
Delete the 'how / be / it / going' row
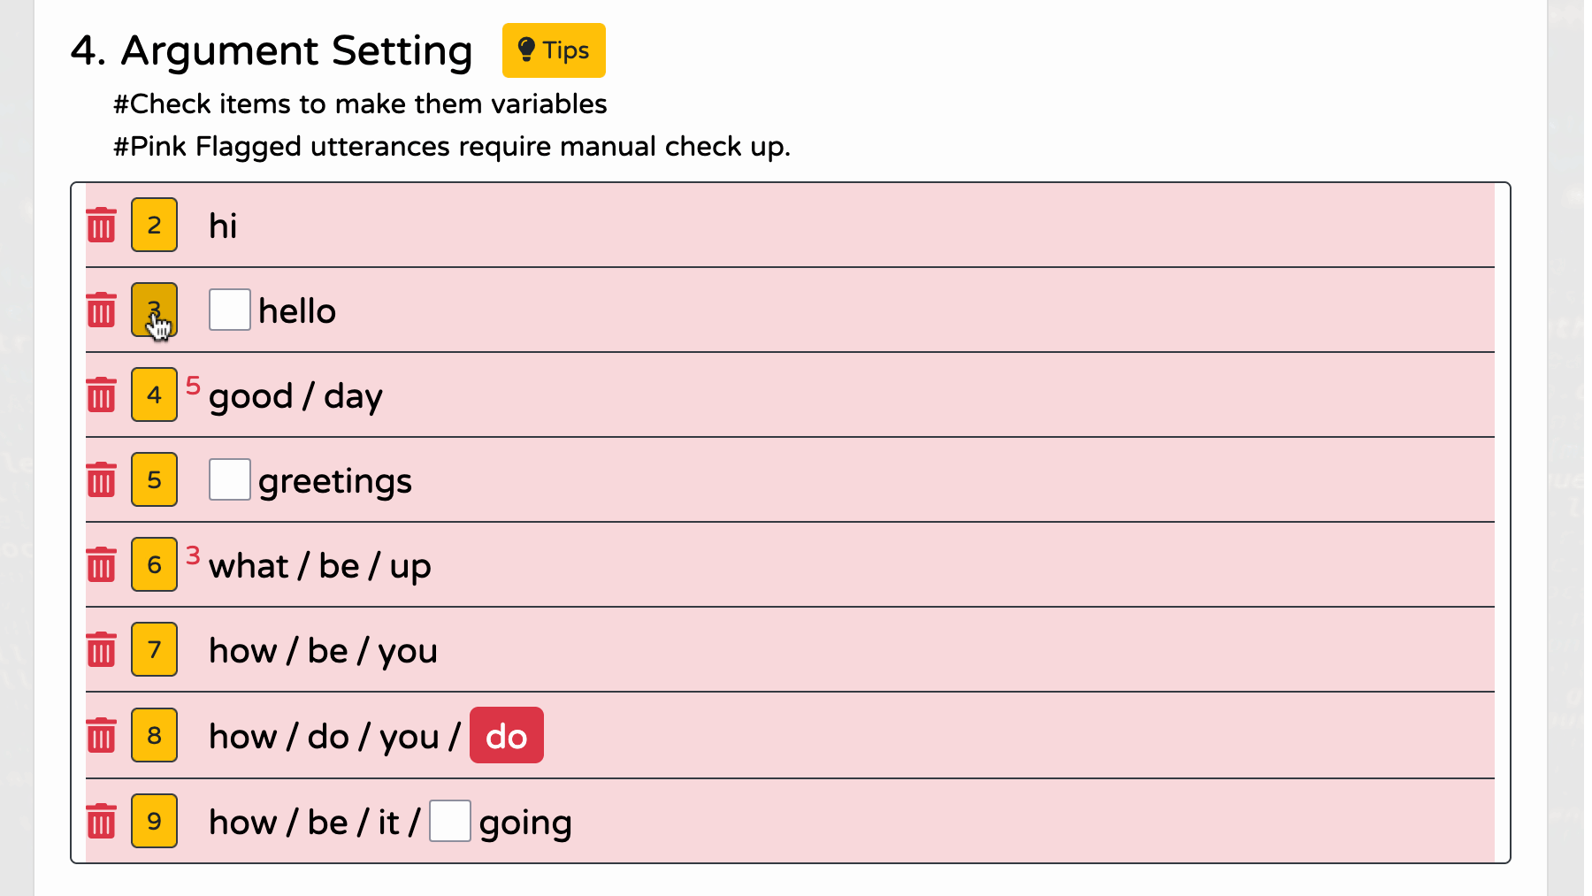[x=101, y=822]
